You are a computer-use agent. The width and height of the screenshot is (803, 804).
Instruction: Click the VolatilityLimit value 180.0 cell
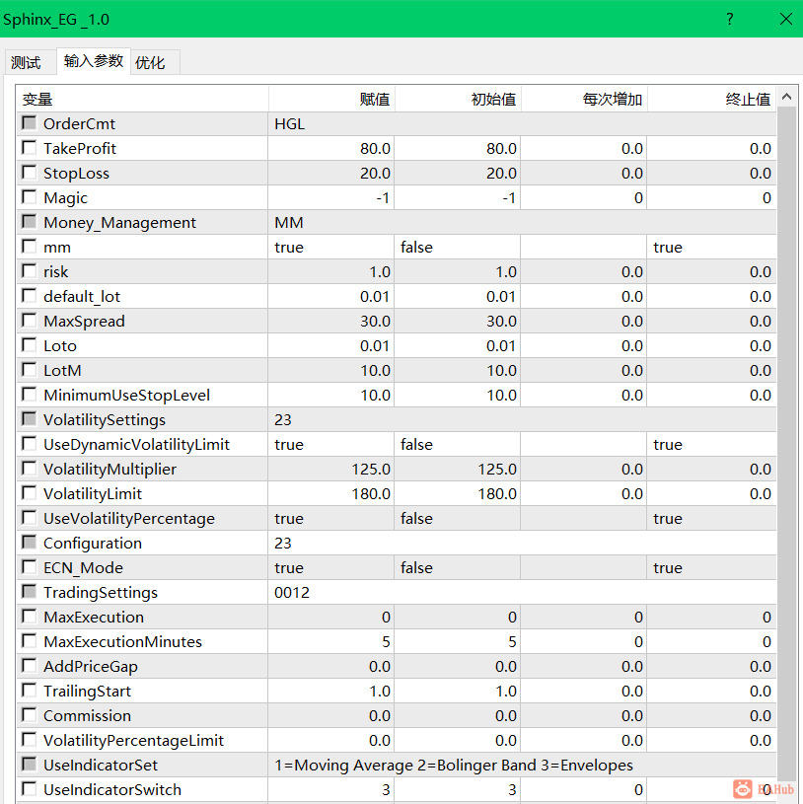(x=330, y=494)
